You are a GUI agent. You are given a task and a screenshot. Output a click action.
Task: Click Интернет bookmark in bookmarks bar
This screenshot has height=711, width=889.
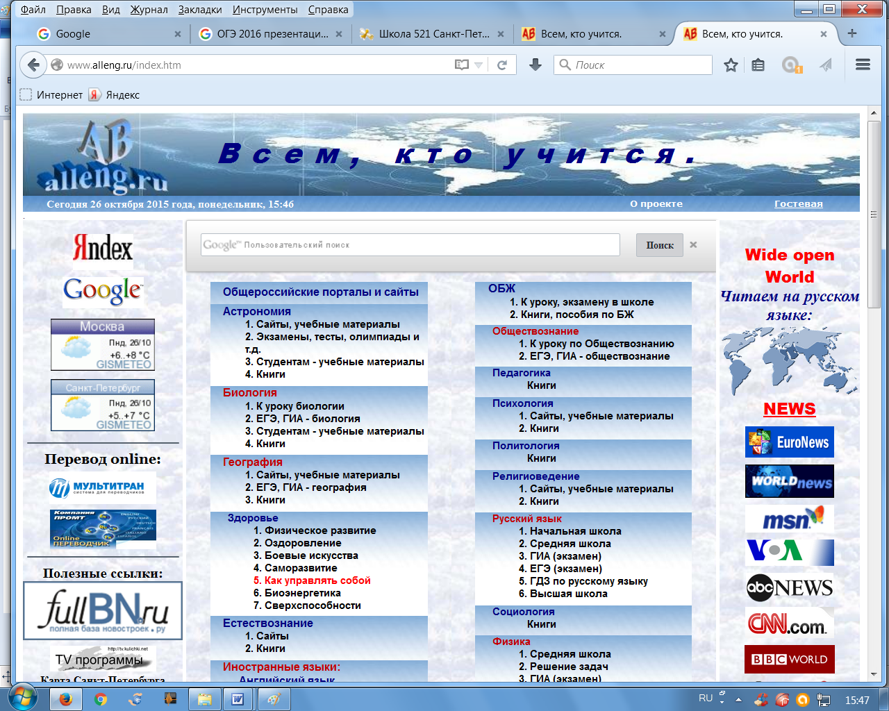click(x=51, y=95)
